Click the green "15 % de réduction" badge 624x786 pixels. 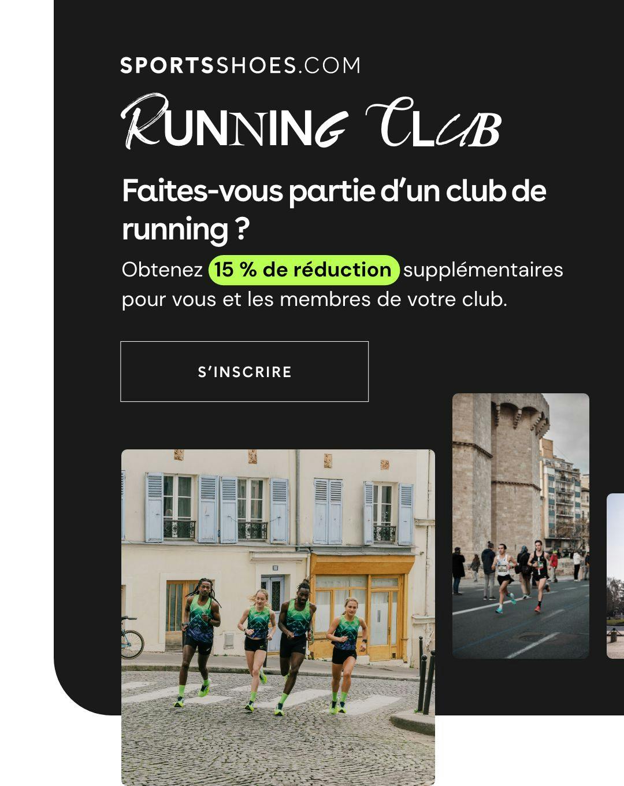304,270
